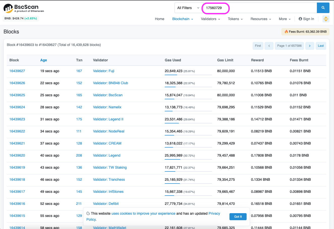Click the Sign In user icon link
Screen dimensions: 334x229
(x=306, y=19)
